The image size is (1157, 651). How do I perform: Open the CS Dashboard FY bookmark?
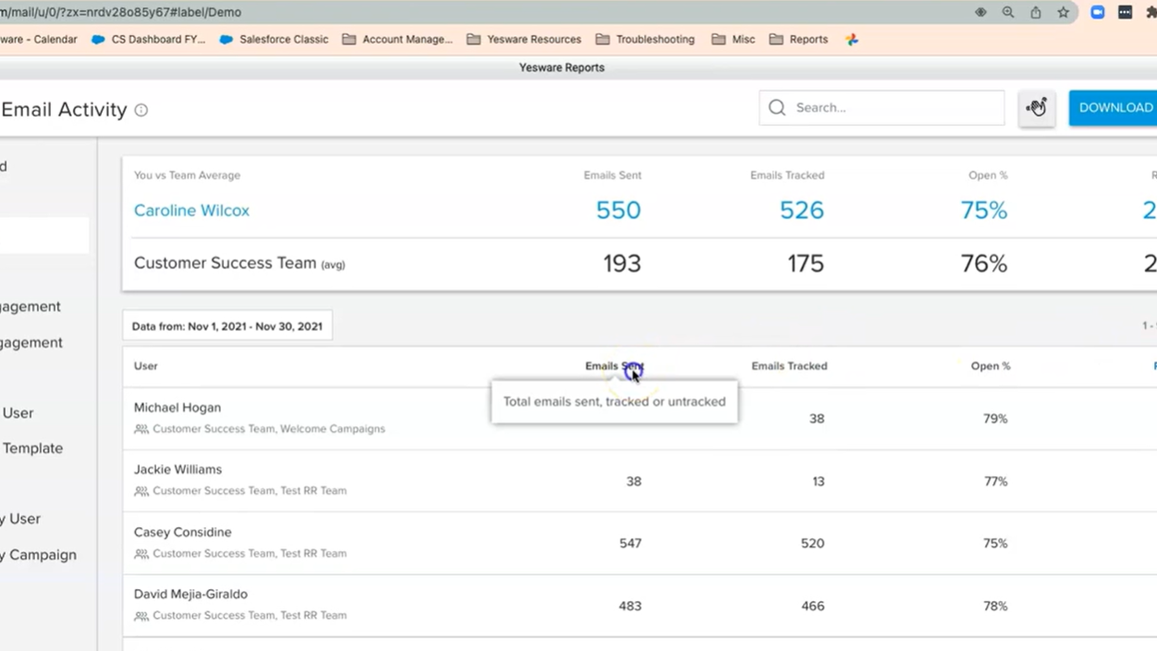coord(148,40)
